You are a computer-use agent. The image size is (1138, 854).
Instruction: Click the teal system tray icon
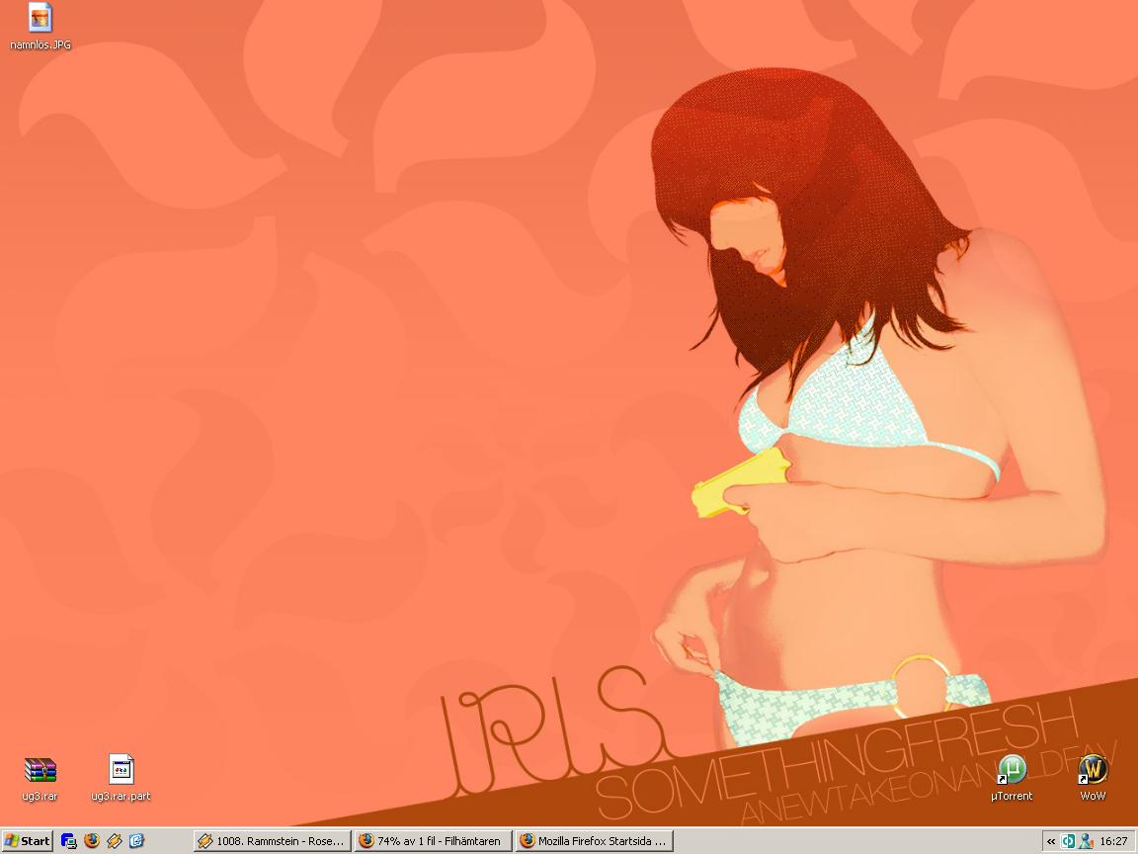(x=1068, y=842)
